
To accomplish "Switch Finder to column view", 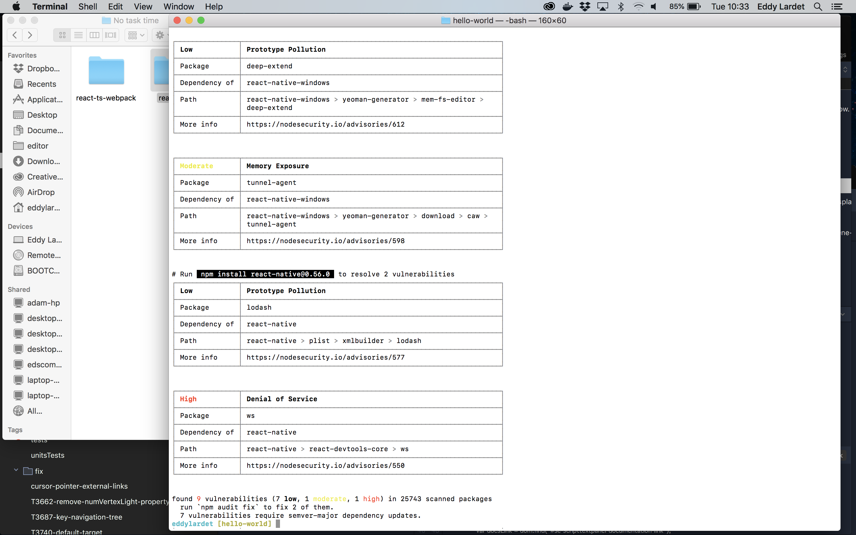I will pyautogui.click(x=94, y=35).
